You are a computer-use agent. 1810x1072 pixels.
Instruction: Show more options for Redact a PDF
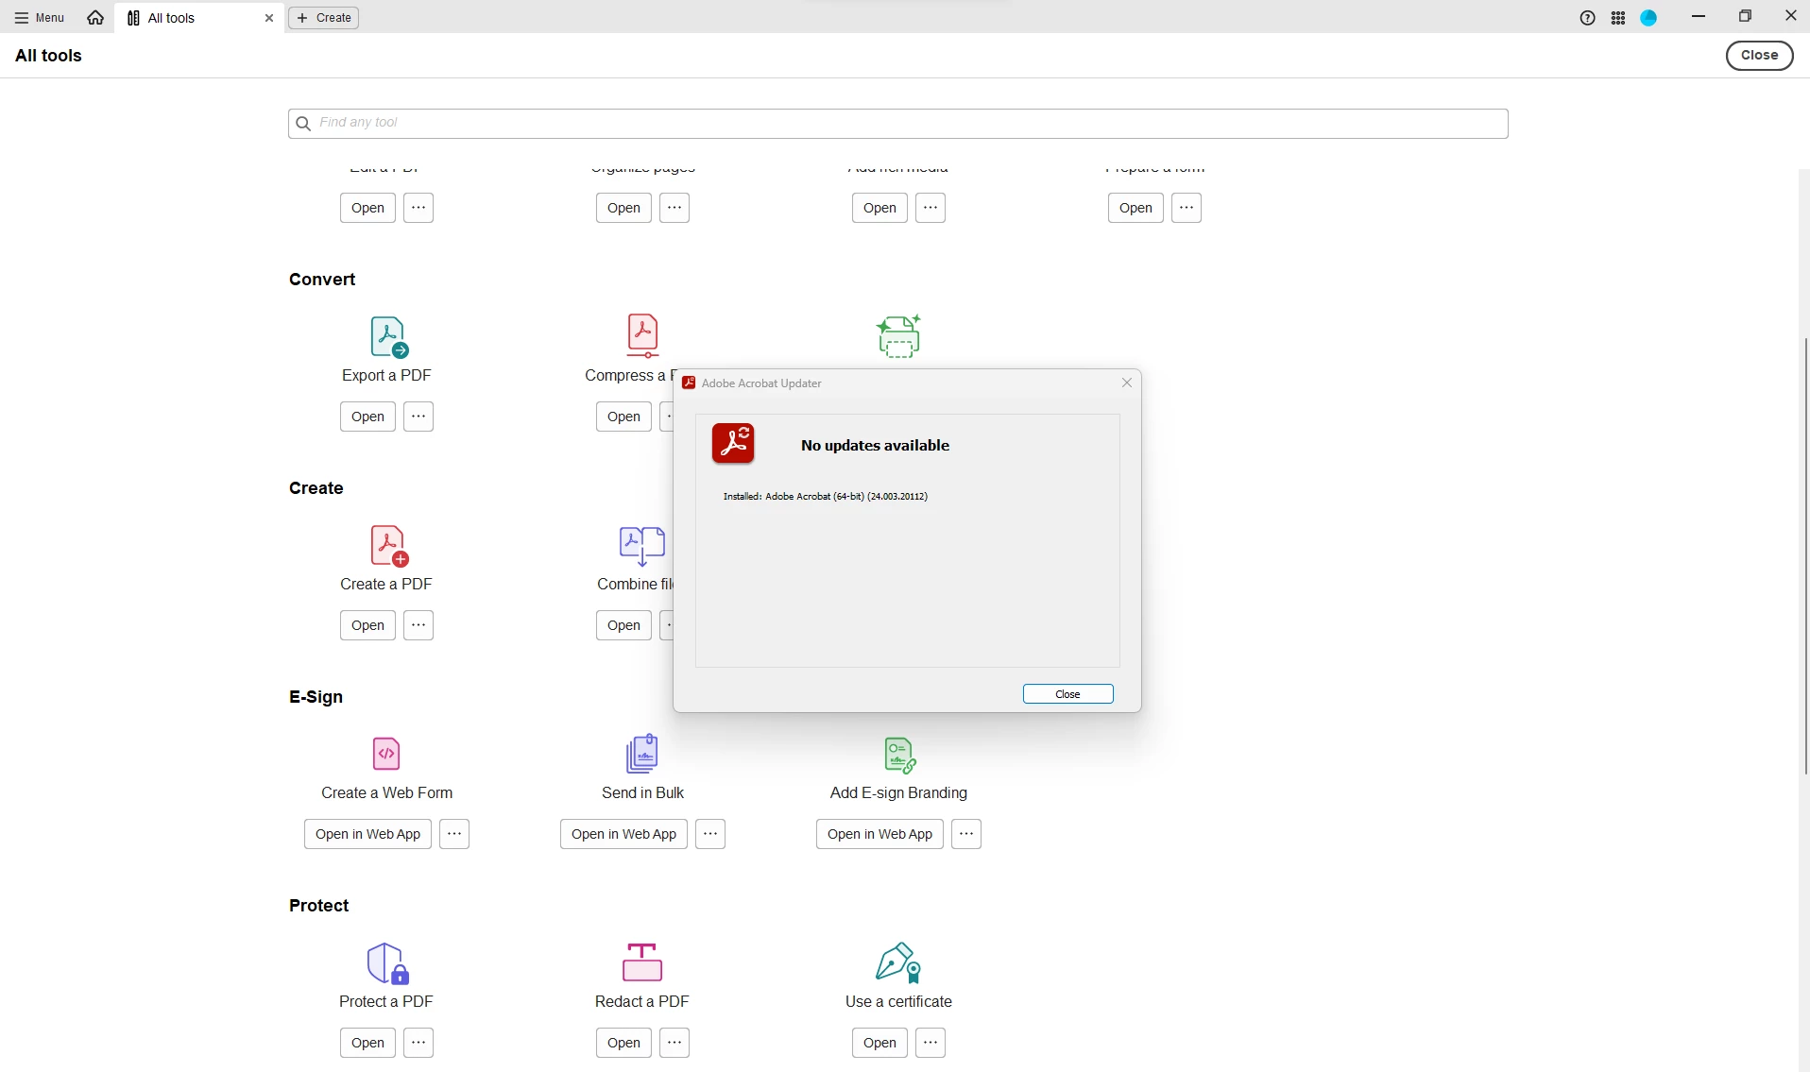click(674, 1043)
